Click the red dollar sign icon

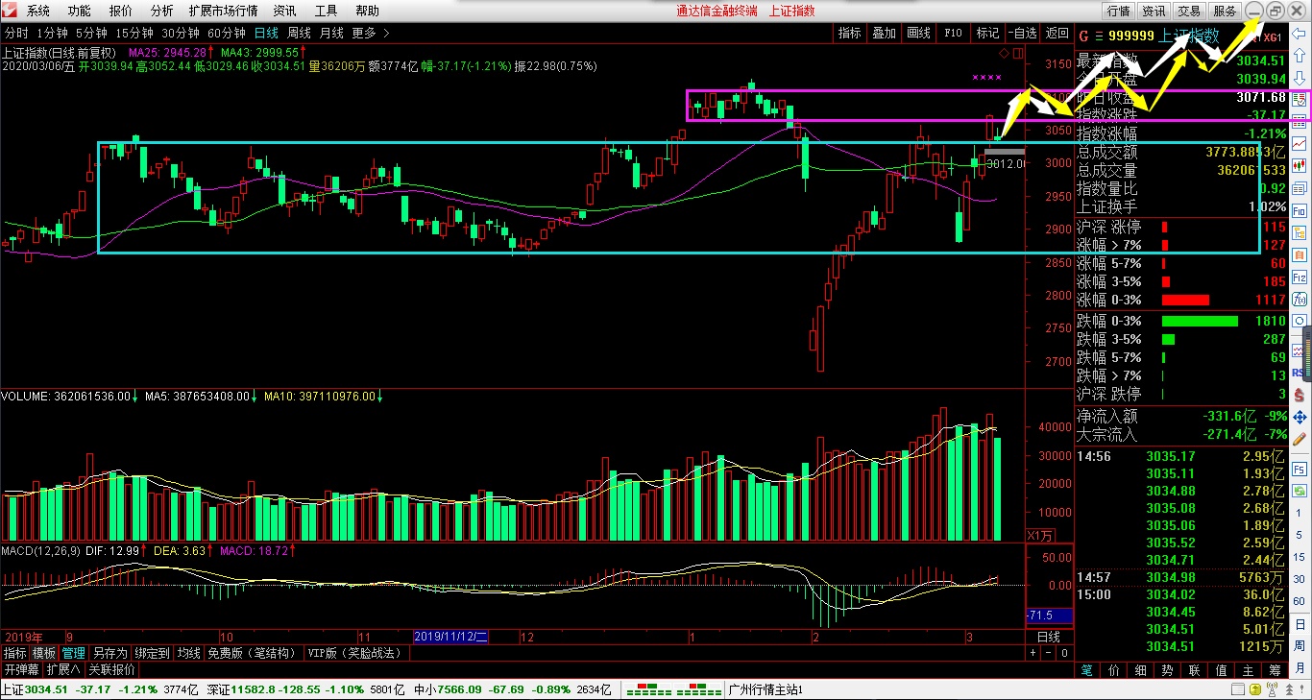[x=1300, y=395]
